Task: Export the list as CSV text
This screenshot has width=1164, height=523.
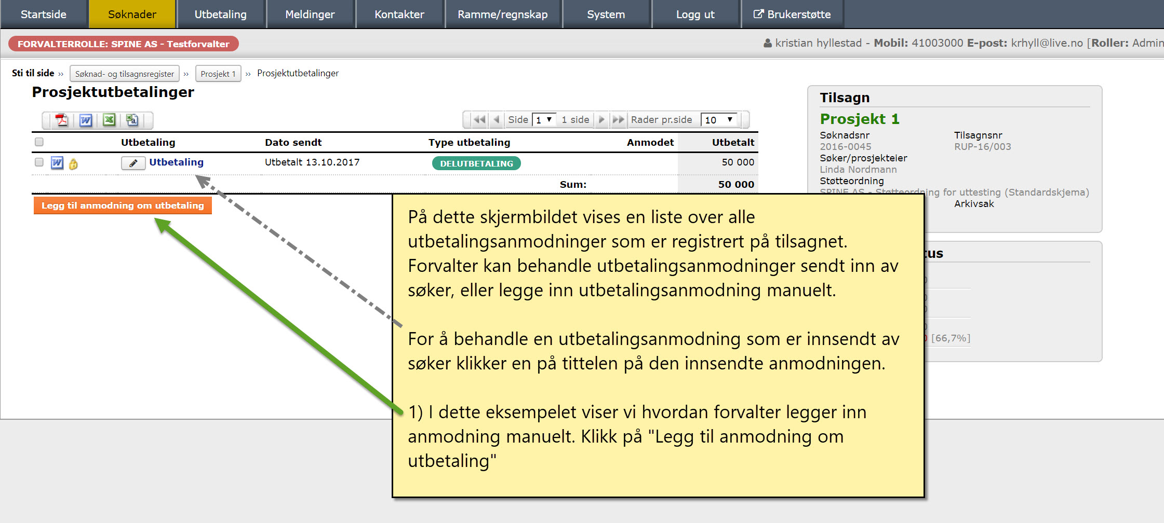Action: point(132,120)
